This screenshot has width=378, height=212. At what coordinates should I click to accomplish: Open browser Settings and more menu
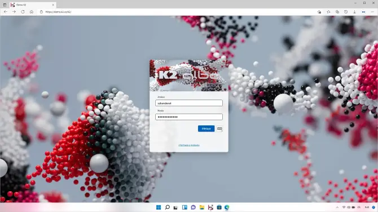point(372,12)
